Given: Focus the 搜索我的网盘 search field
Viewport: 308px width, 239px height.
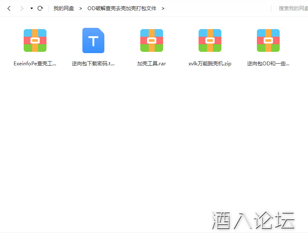Looking at the screenshot, I should point(292,8).
